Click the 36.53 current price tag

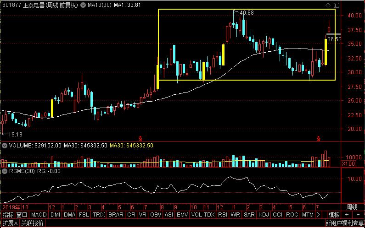pos(334,39)
